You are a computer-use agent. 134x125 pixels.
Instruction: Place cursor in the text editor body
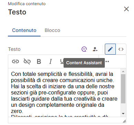64,92
